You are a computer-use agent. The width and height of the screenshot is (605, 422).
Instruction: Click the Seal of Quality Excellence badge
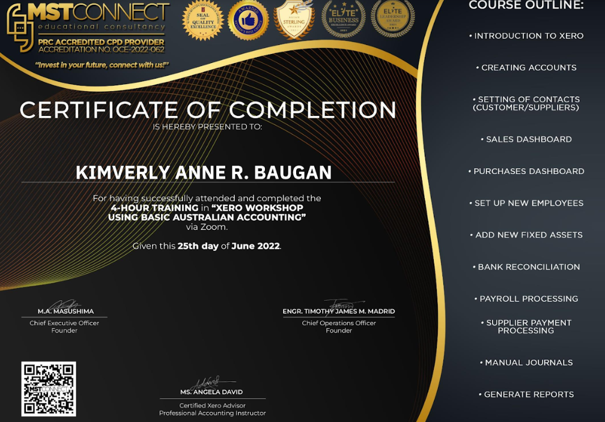tap(203, 20)
